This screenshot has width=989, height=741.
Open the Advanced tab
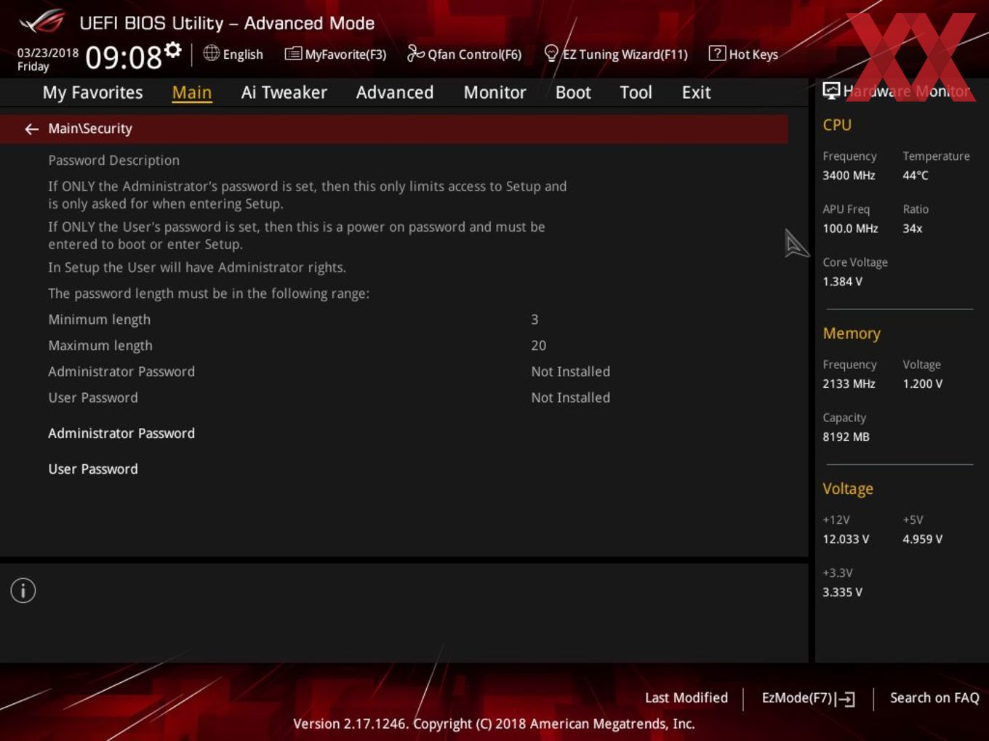(x=395, y=92)
